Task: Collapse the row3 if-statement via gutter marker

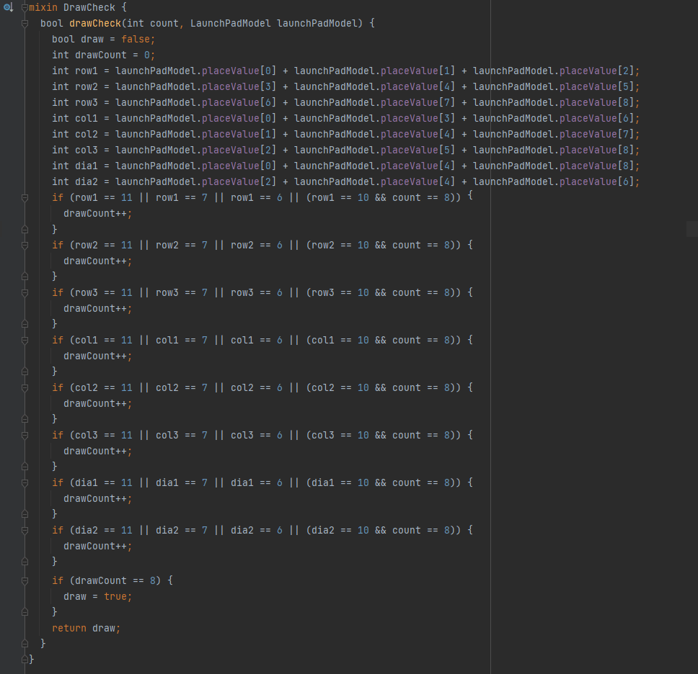Action: [x=25, y=292]
